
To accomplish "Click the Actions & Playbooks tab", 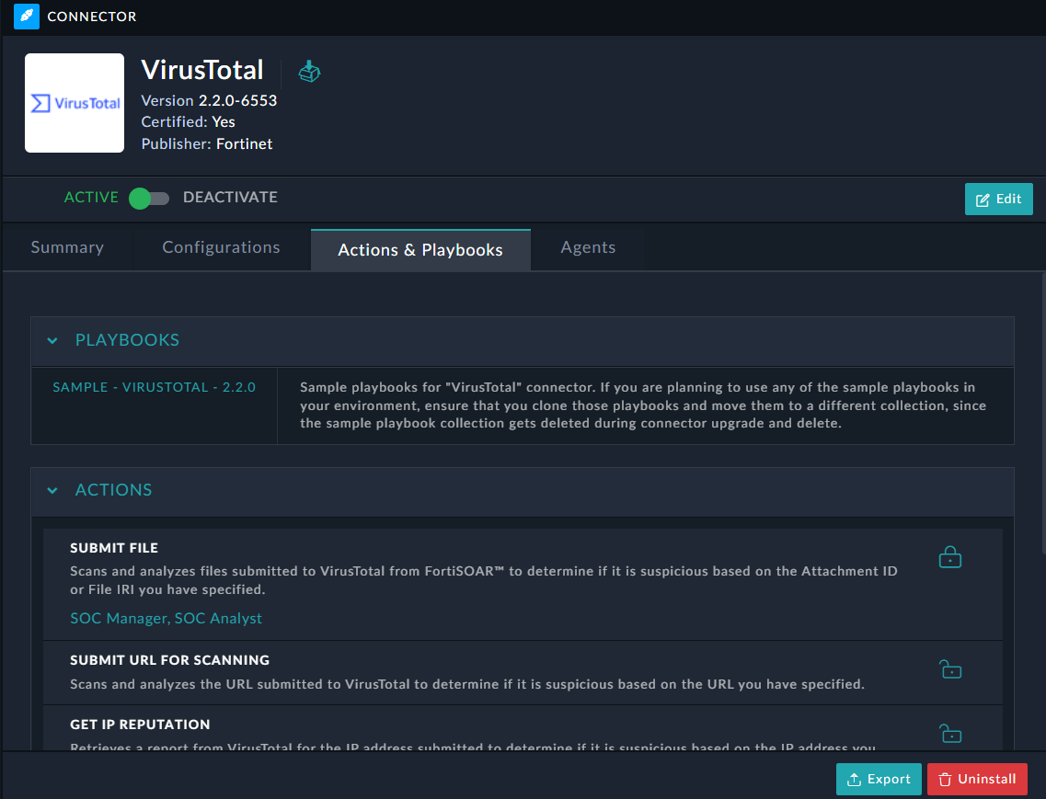I will coord(420,250).
